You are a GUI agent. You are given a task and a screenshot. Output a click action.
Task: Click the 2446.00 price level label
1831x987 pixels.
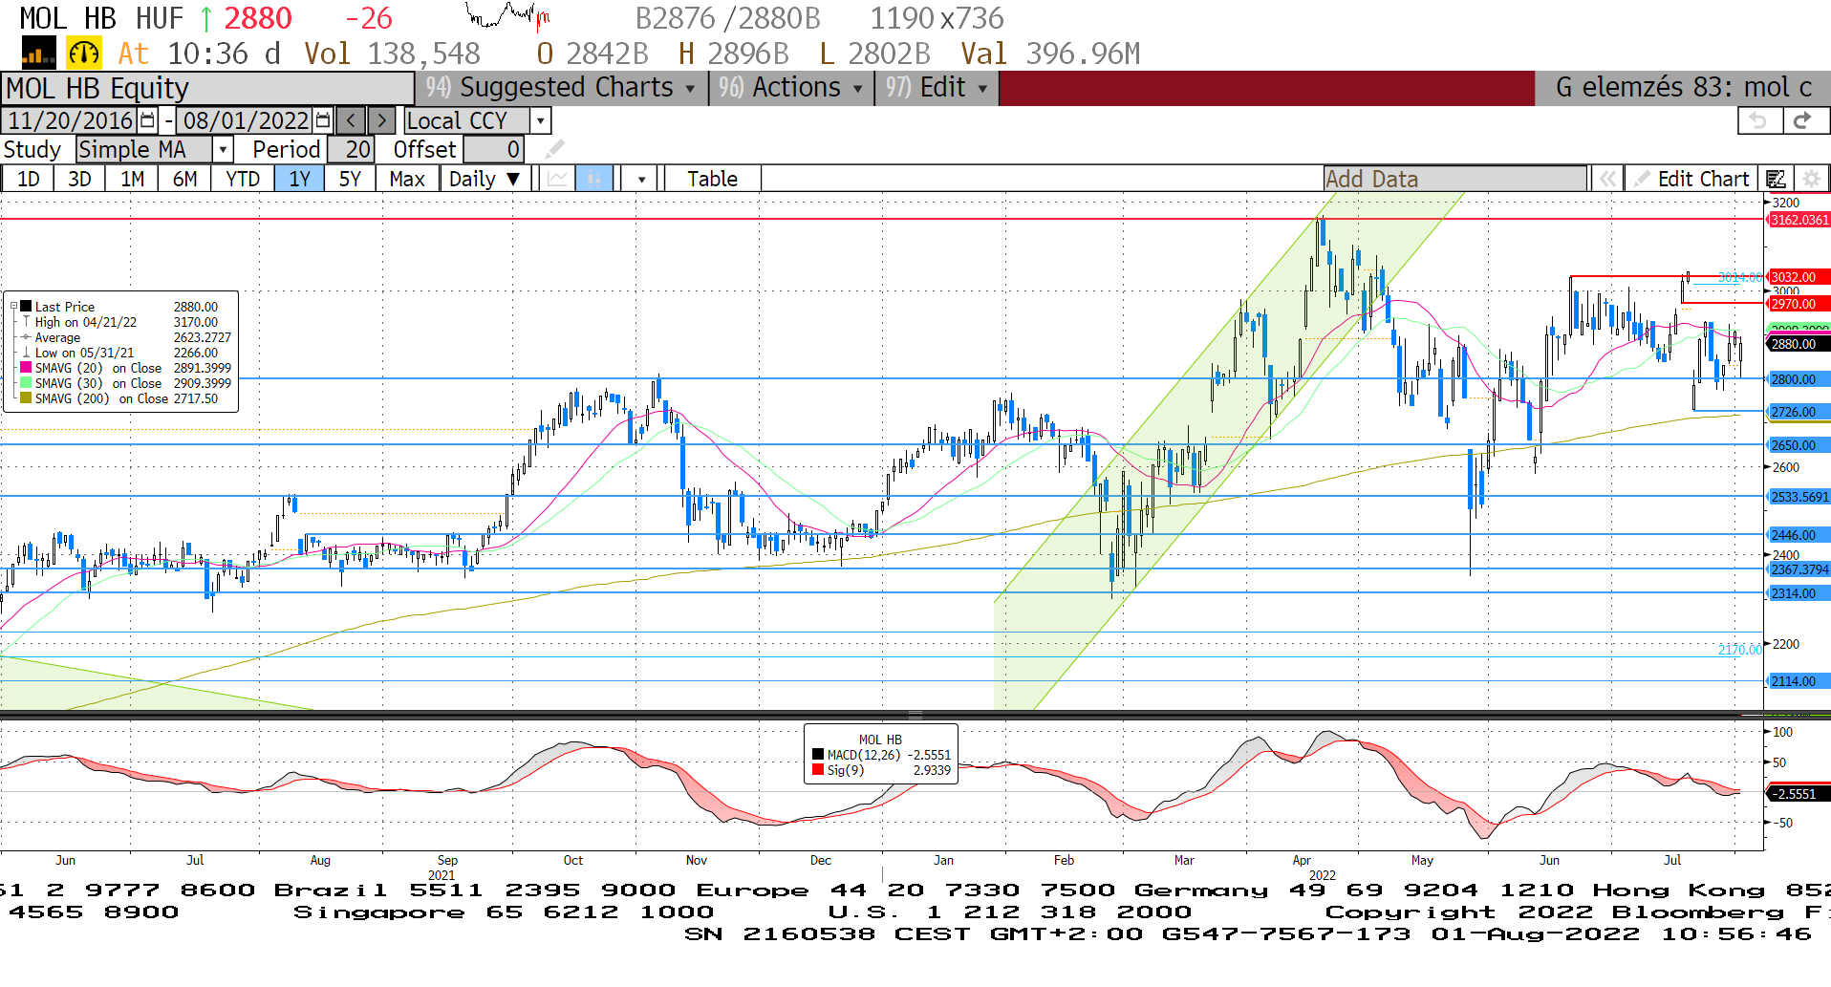(1799, 535)
